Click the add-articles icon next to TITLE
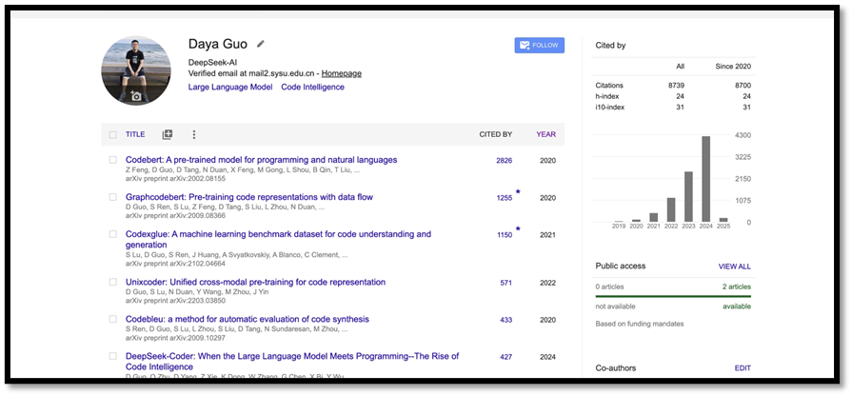This screenshot has height=396, width=852. coord(168,135)
